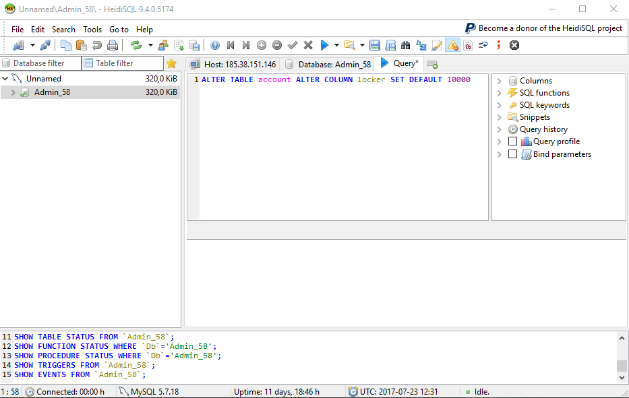Select the Query* tab
This screenshot has width=629, height=398.
(x=399, y=63)
